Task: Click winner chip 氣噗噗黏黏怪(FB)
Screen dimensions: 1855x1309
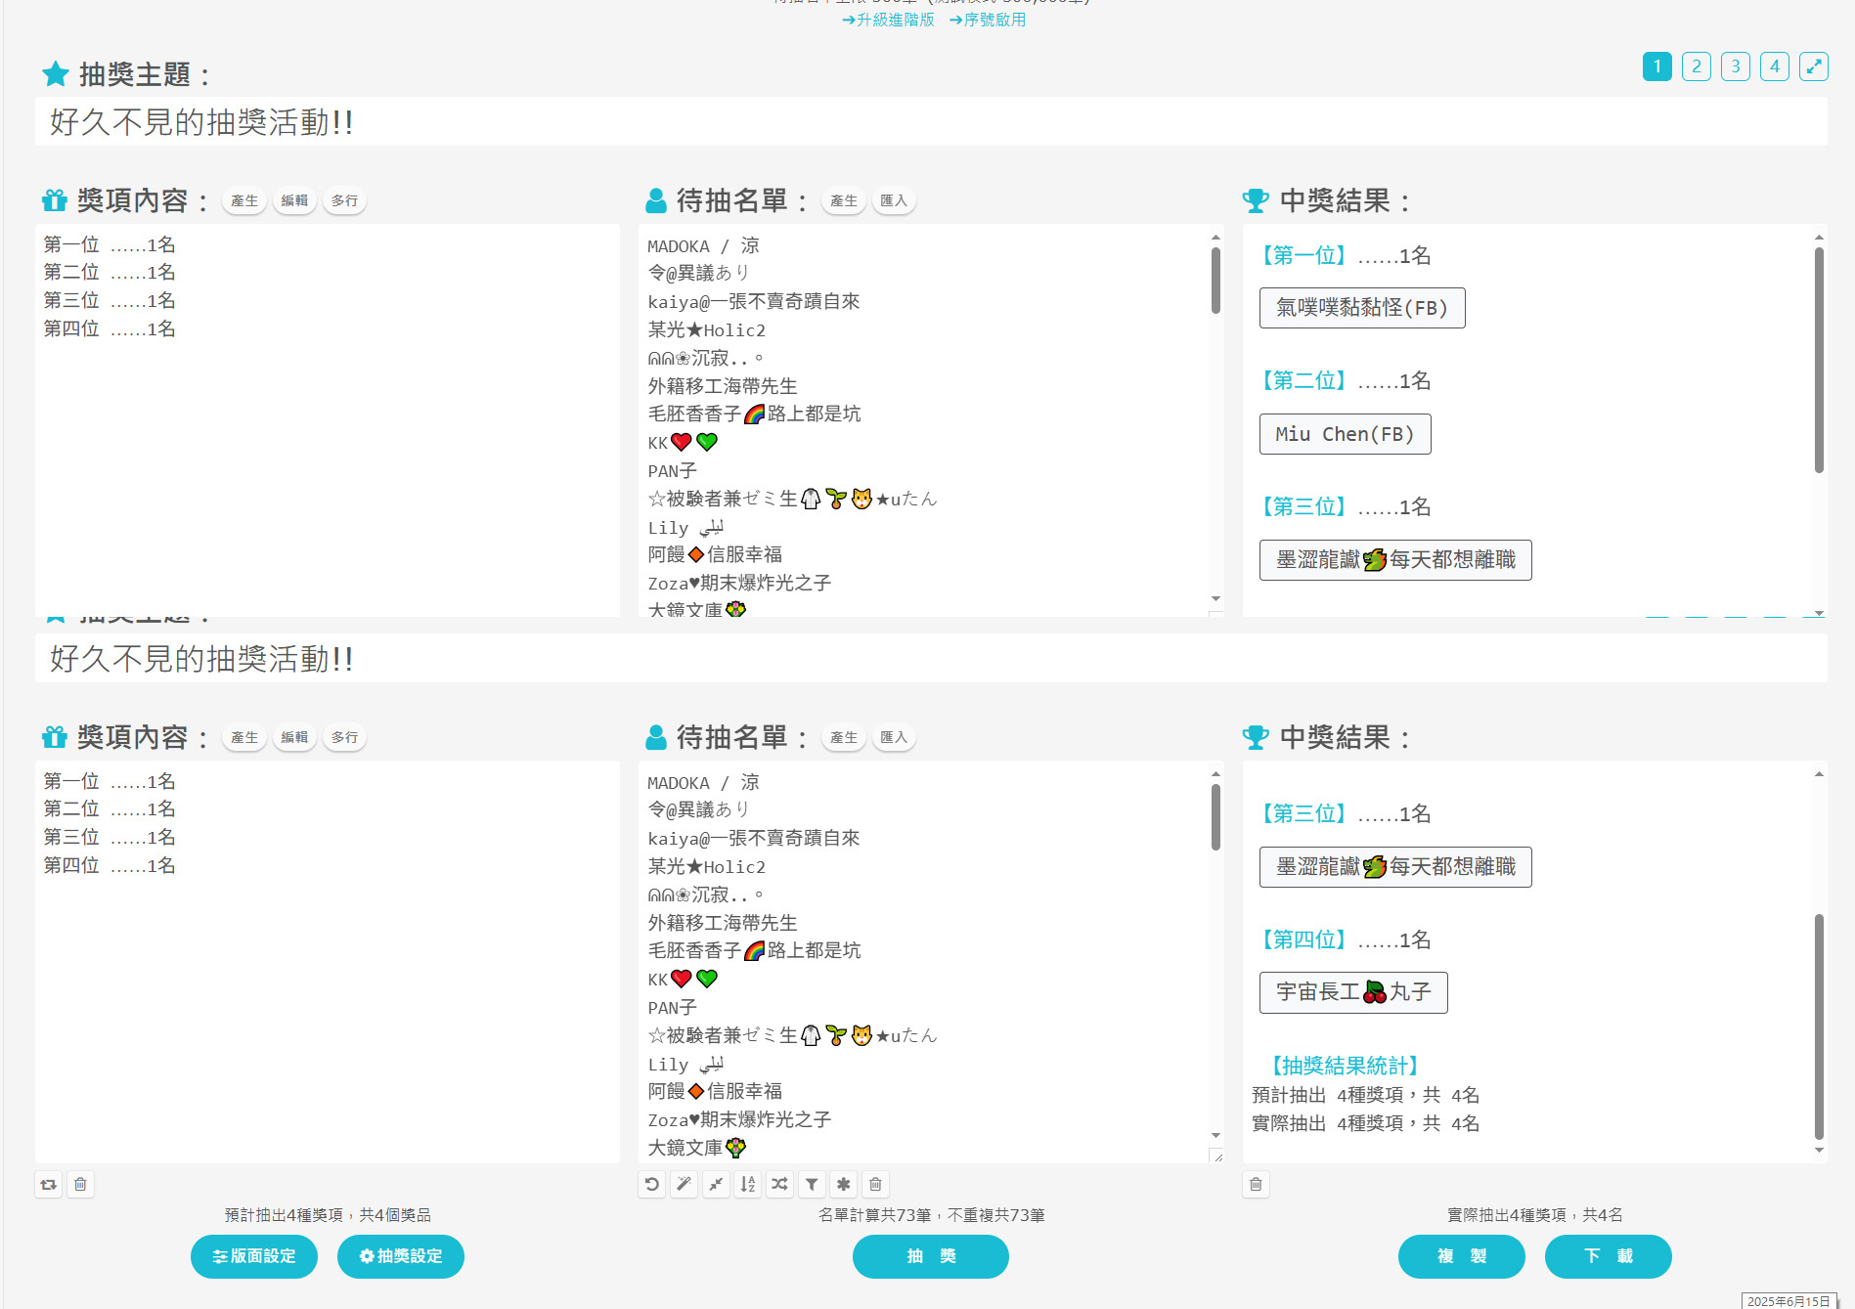Action: click(x=1362, y=308)
